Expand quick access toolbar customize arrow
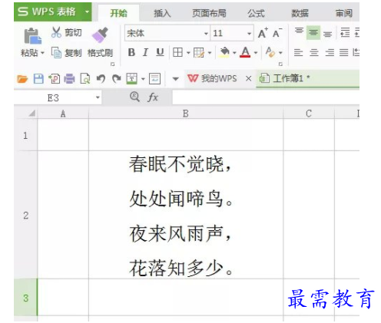Screen dimensions: 381x323 pos(176,79)
